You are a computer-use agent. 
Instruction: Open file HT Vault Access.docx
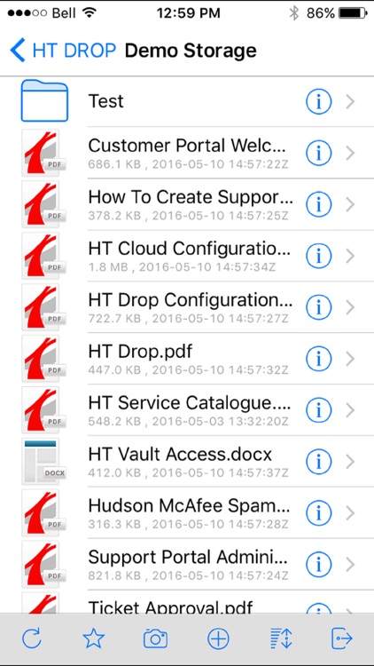click(x=180, y=455)
